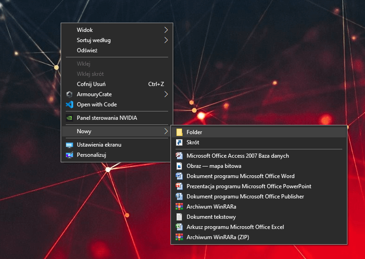Click the Nowy submenu arrow
The width and height of the screenshot is (365, 259).
(x=166, y=131)
